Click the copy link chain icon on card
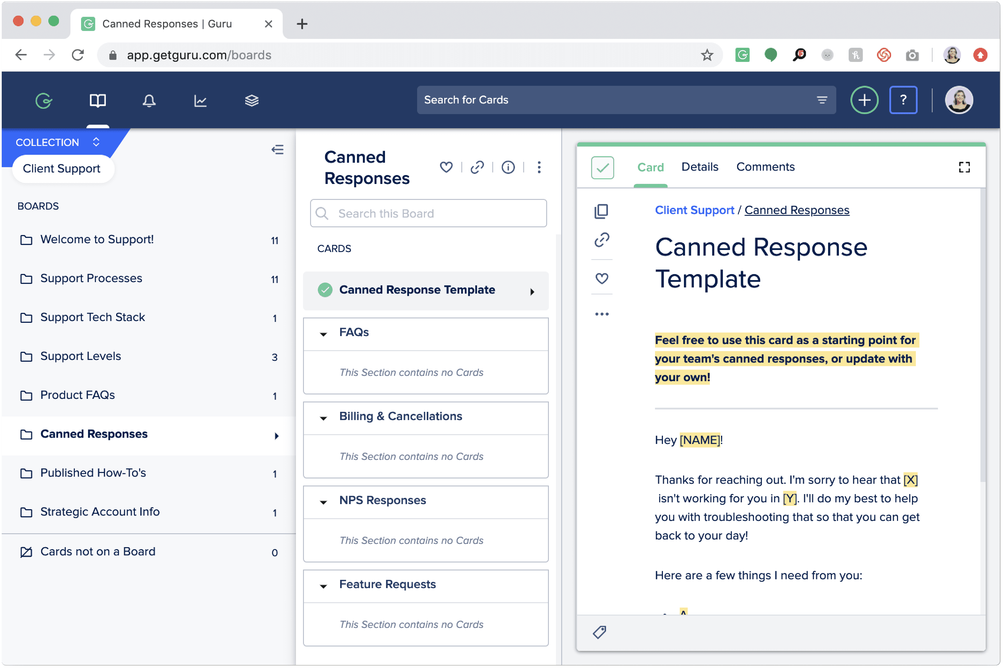 coord(602,240)
